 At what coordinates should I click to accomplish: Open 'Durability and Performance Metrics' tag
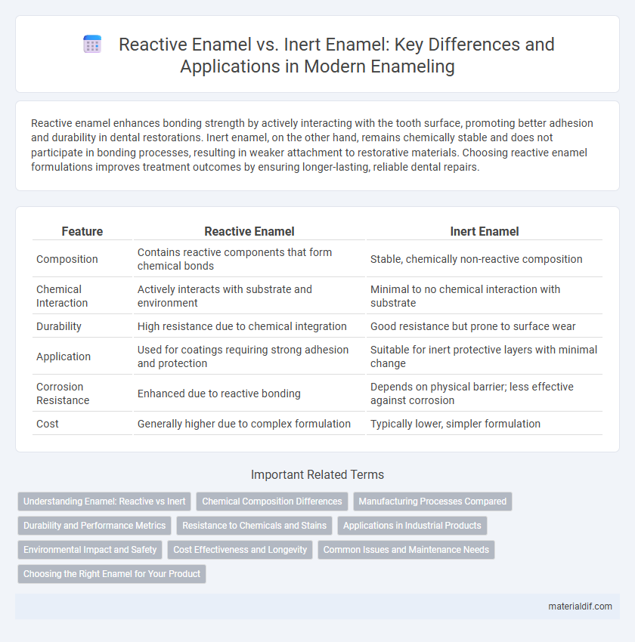click(94, 526)
